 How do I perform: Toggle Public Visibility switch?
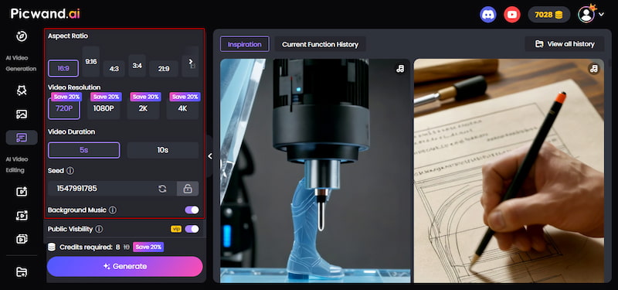(x=192, y=229)
